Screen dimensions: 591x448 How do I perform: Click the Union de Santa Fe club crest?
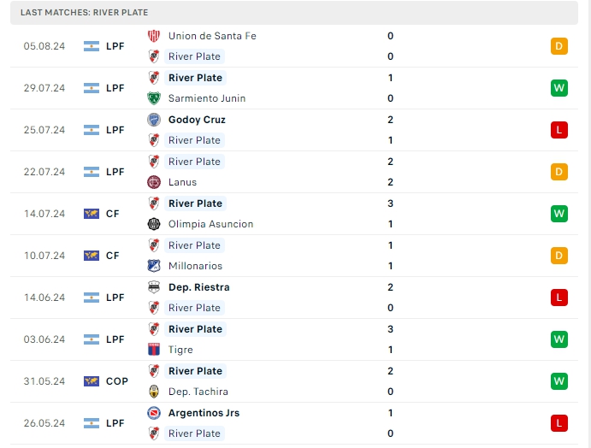(x=154, y=36)
